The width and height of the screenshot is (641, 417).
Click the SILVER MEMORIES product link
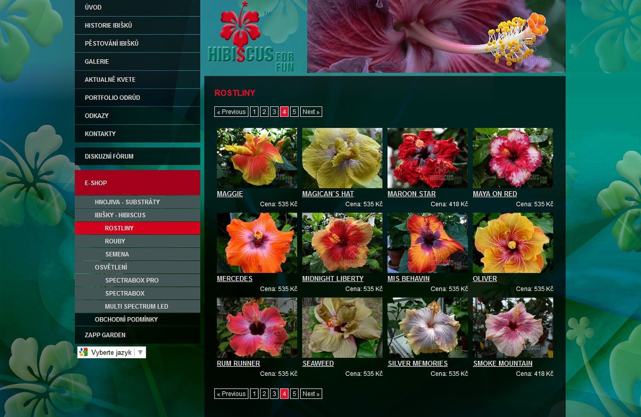point(418,364)
